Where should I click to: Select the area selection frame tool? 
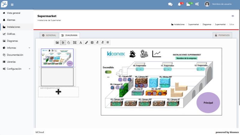pos(74,42)
